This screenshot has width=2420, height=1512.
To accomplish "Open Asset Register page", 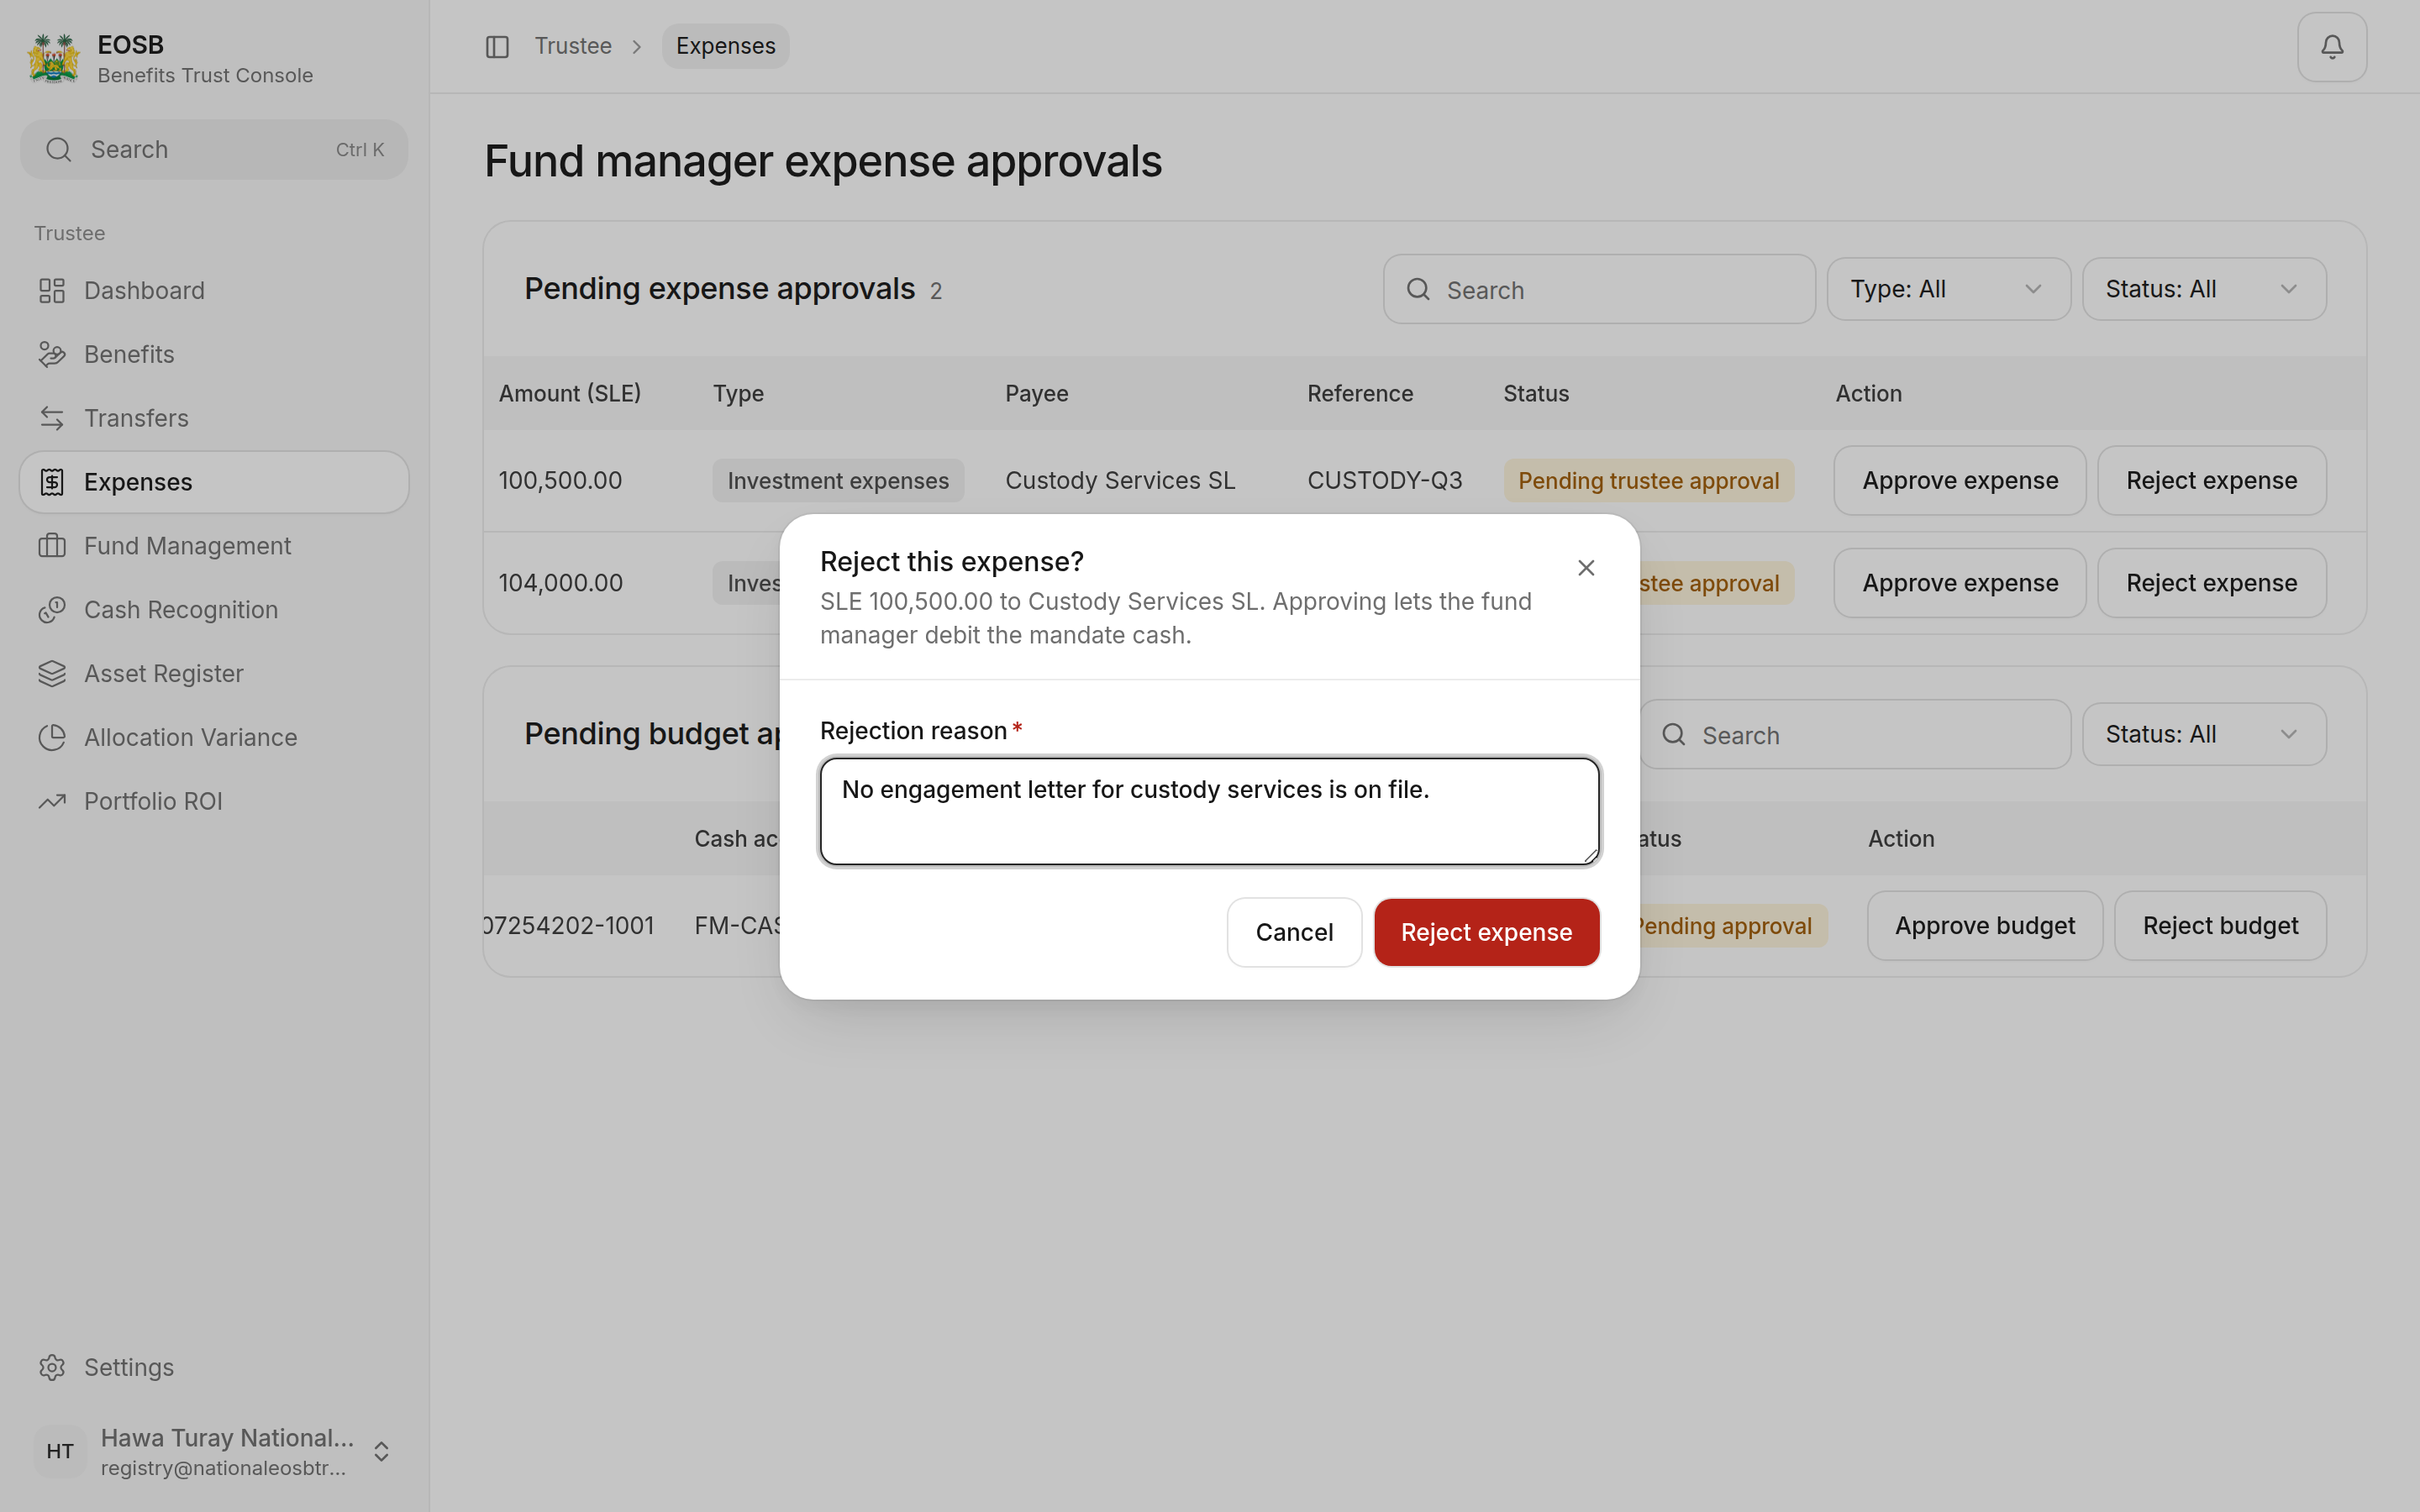I will tap(214, 674).
